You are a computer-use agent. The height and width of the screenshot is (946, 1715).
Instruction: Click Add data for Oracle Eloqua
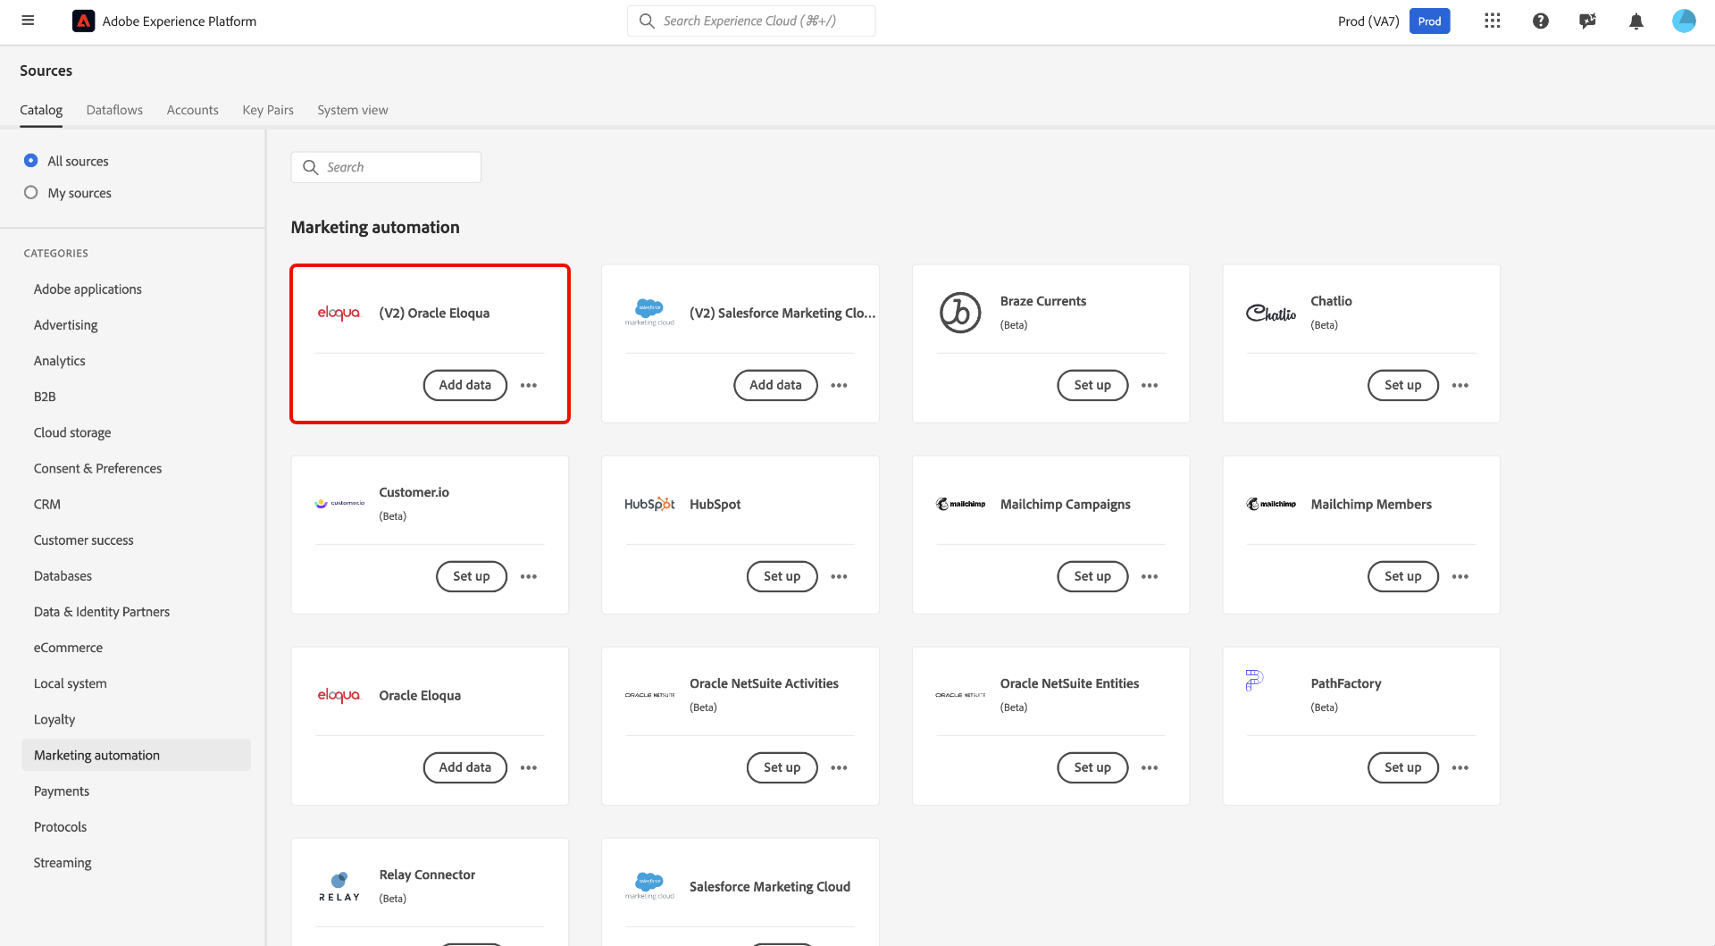(465, 767)
